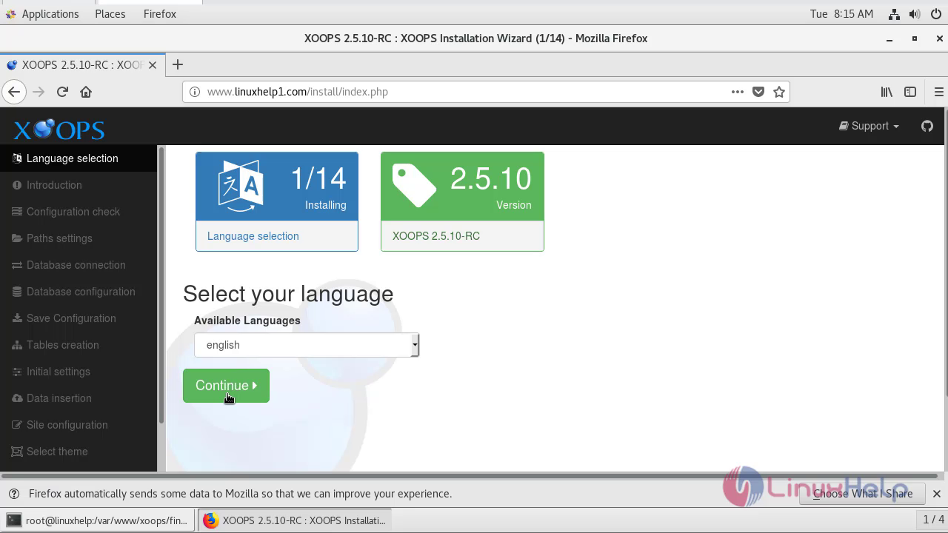Screen dimensions: 948x533
Task: Click the workspace switcher 1 / 4
Action: point(932,520)
